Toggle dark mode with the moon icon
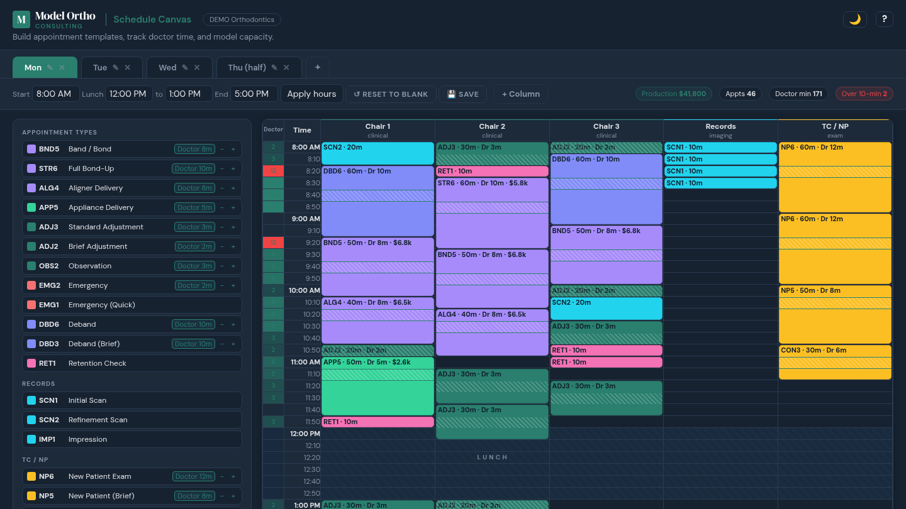The width and height of the screenshot is (906, 509). [855, 19]
